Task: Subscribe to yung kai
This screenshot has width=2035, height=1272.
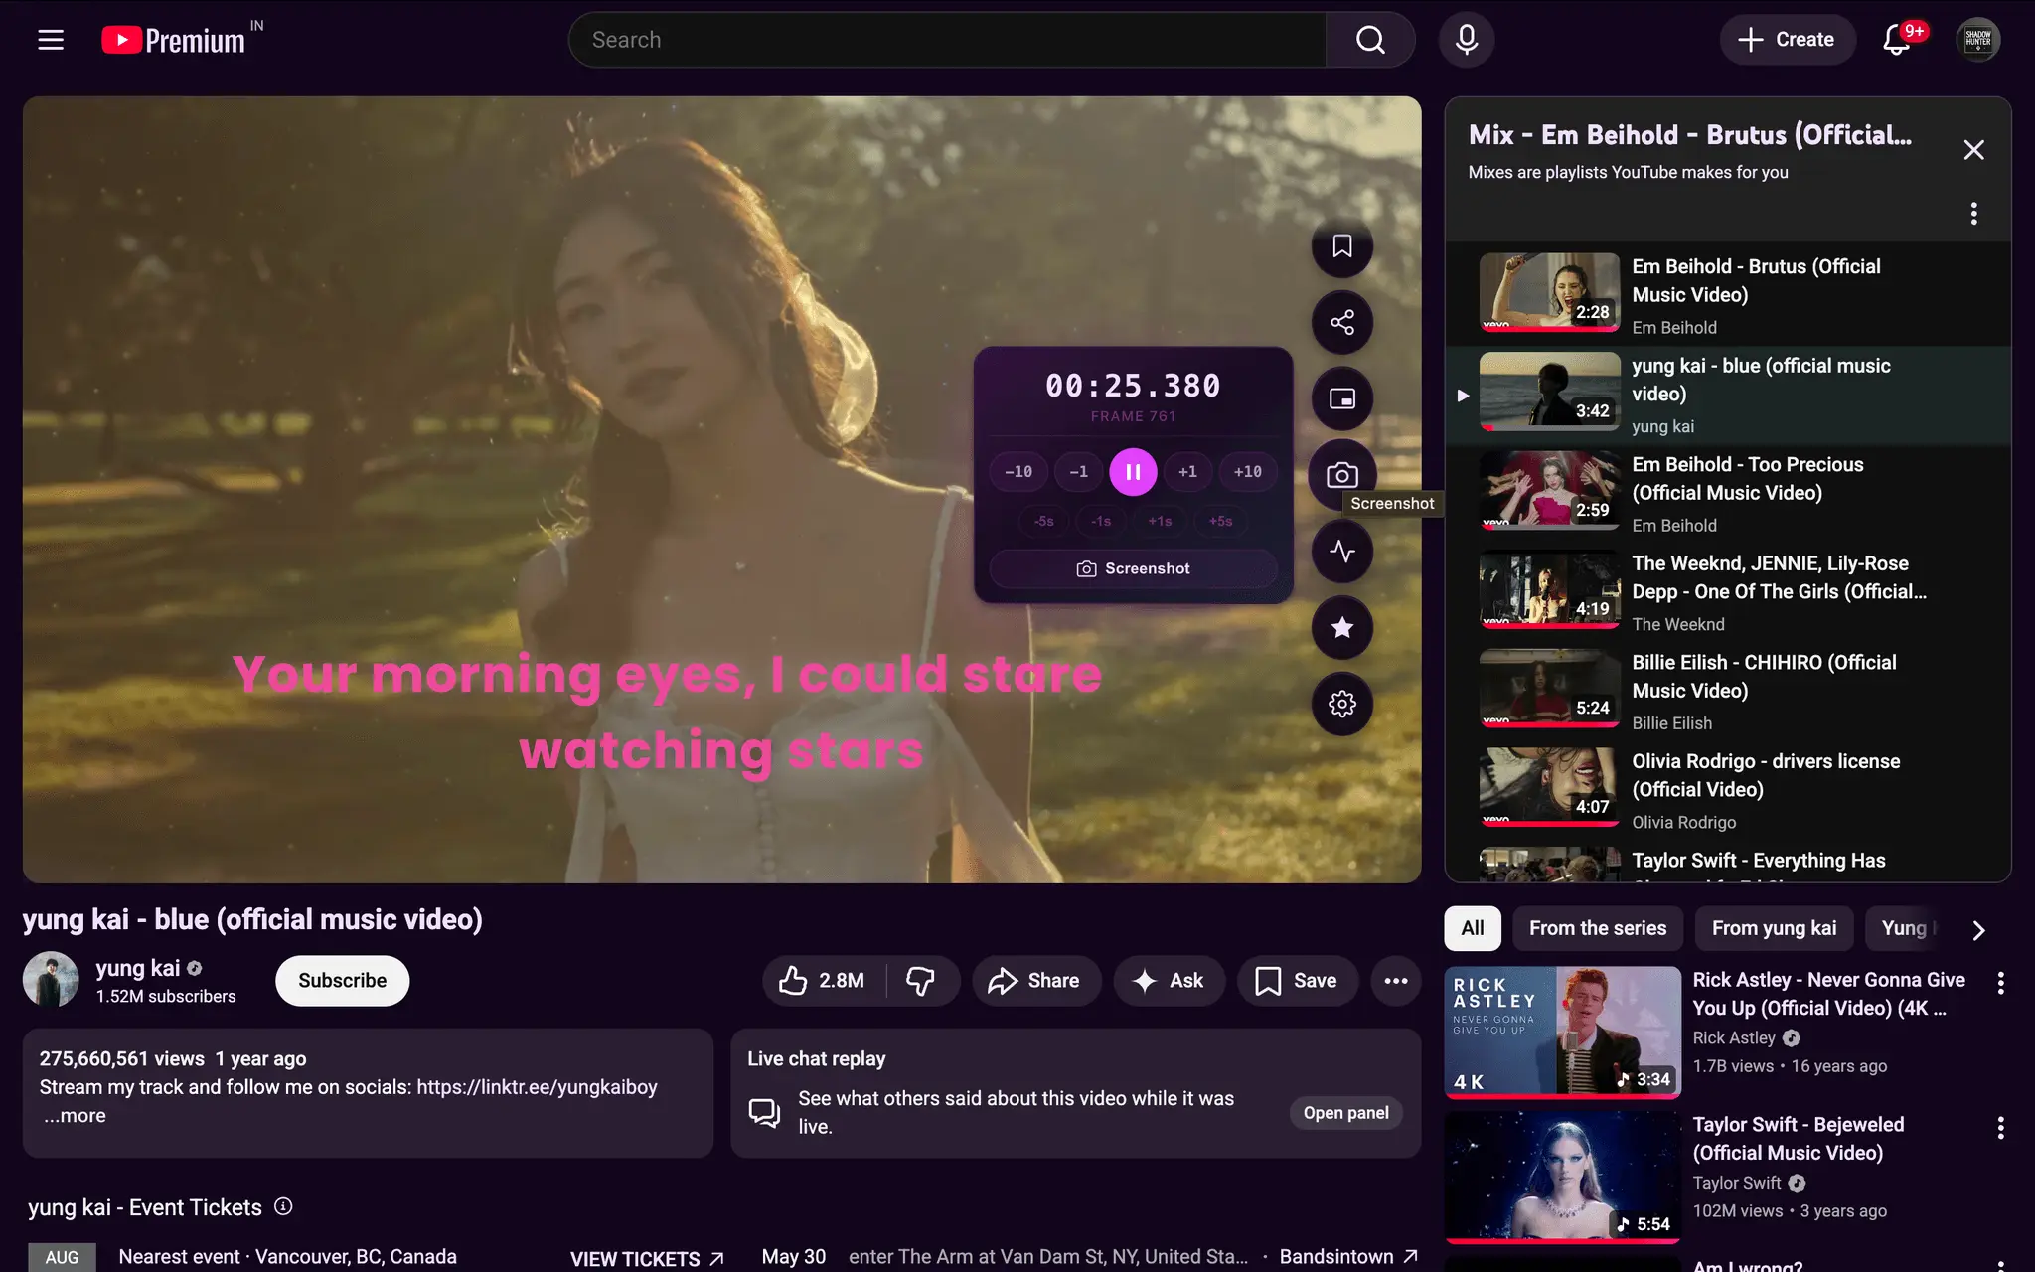Action: click(342, 981)
